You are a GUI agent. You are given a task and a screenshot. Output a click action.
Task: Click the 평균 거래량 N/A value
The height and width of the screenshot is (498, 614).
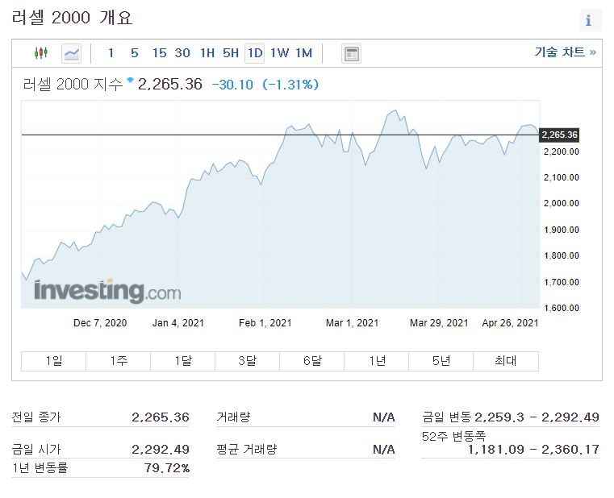click(x=384, y=449)
